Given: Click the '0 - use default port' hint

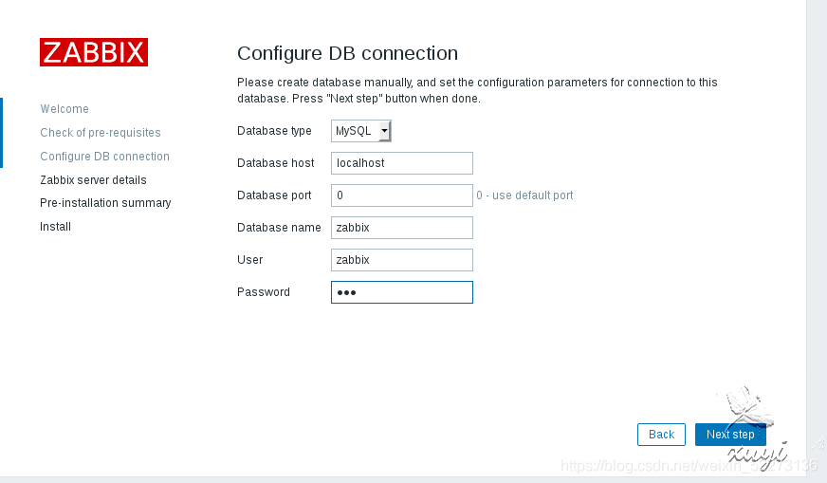Looking at the screenshot, I should [x=524, y=195].
